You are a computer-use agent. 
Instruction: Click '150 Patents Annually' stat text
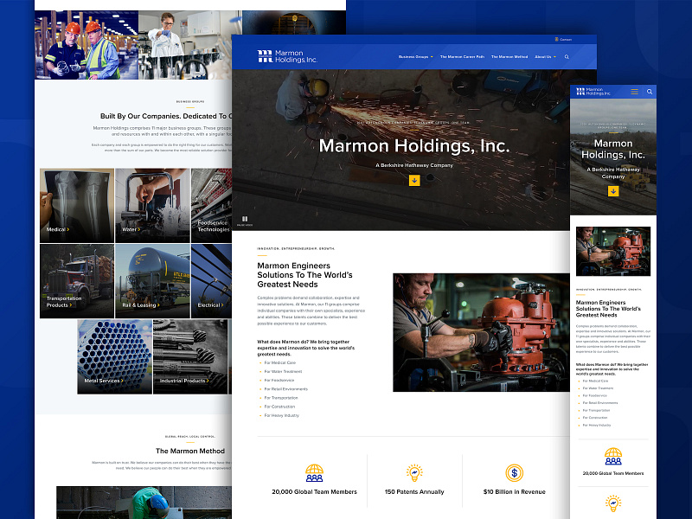pos(414,491)
